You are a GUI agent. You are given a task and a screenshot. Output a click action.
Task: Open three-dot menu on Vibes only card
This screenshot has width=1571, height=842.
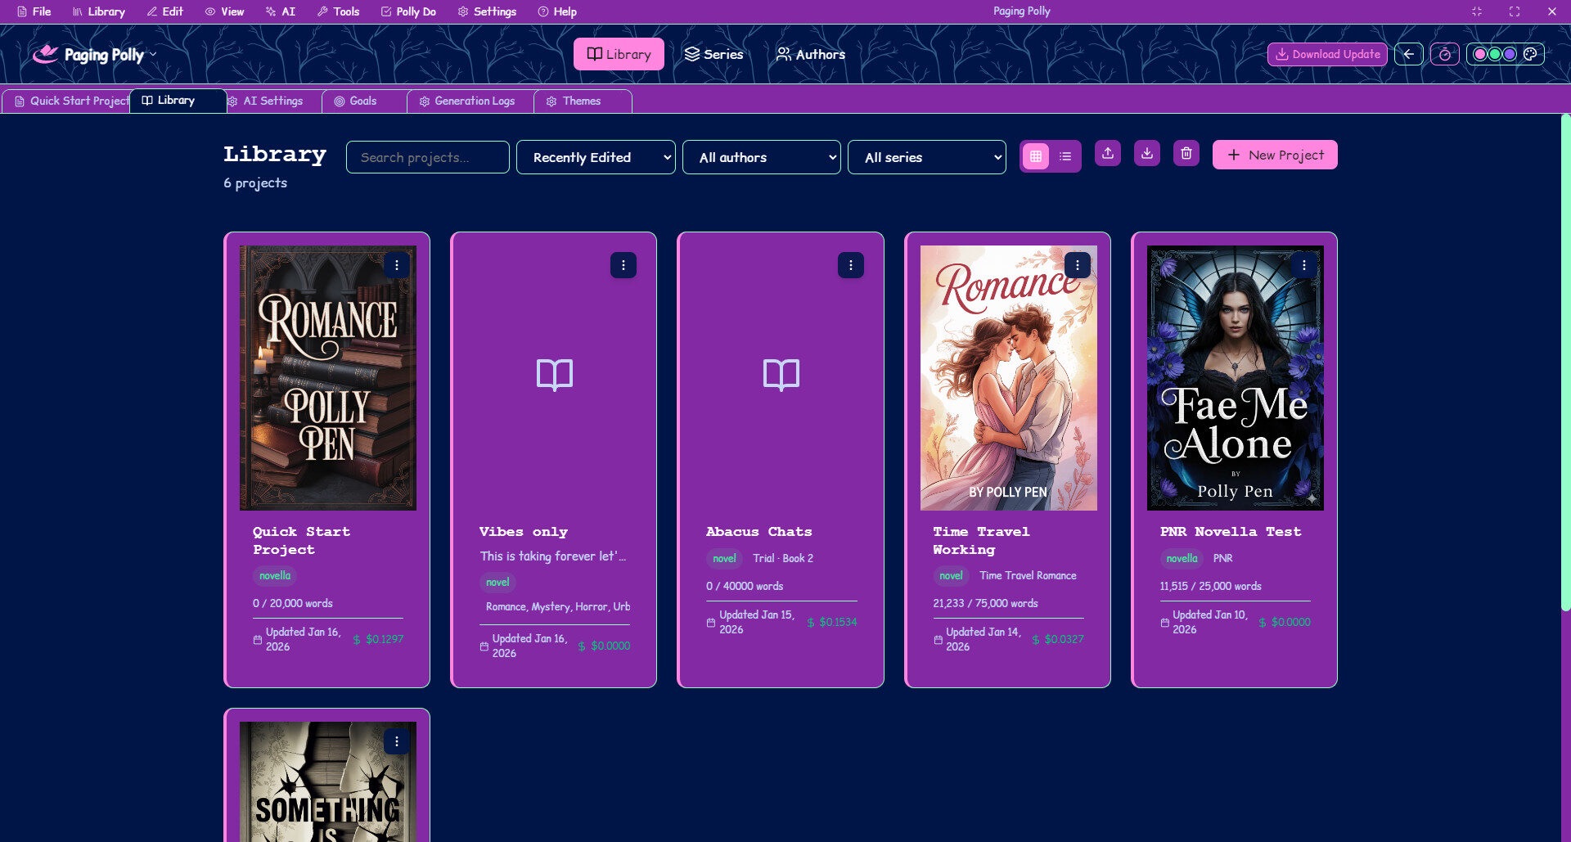623,265
